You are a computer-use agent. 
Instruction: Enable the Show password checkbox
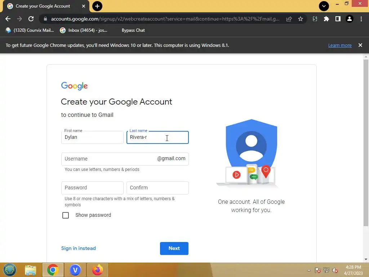pyautogui.click(x=66, y=215)
